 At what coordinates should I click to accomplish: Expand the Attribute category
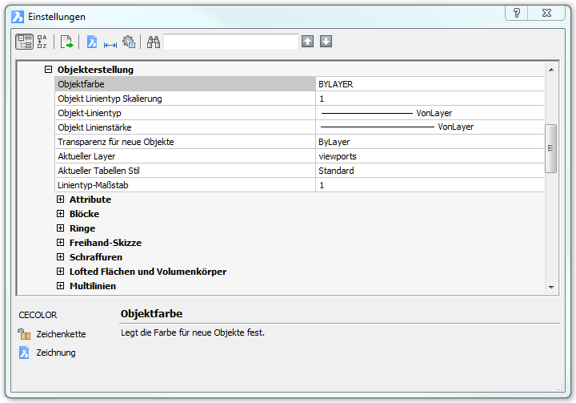point(61,199)
